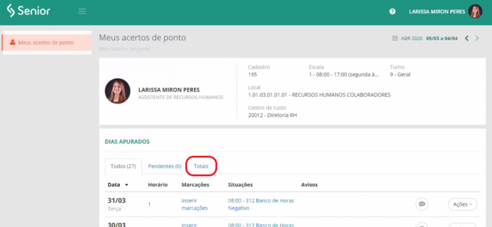Click the employee profile photo in the card

pos(118,91)
